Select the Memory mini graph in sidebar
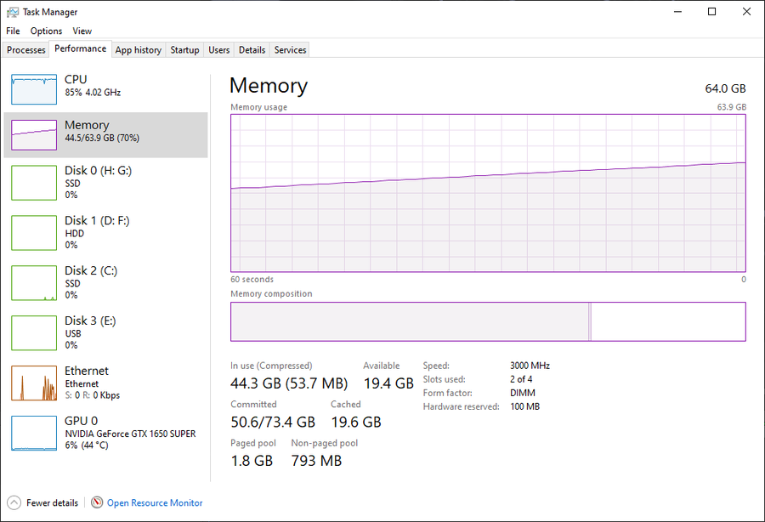Screen dimensions: 765x522 point(34,135)
